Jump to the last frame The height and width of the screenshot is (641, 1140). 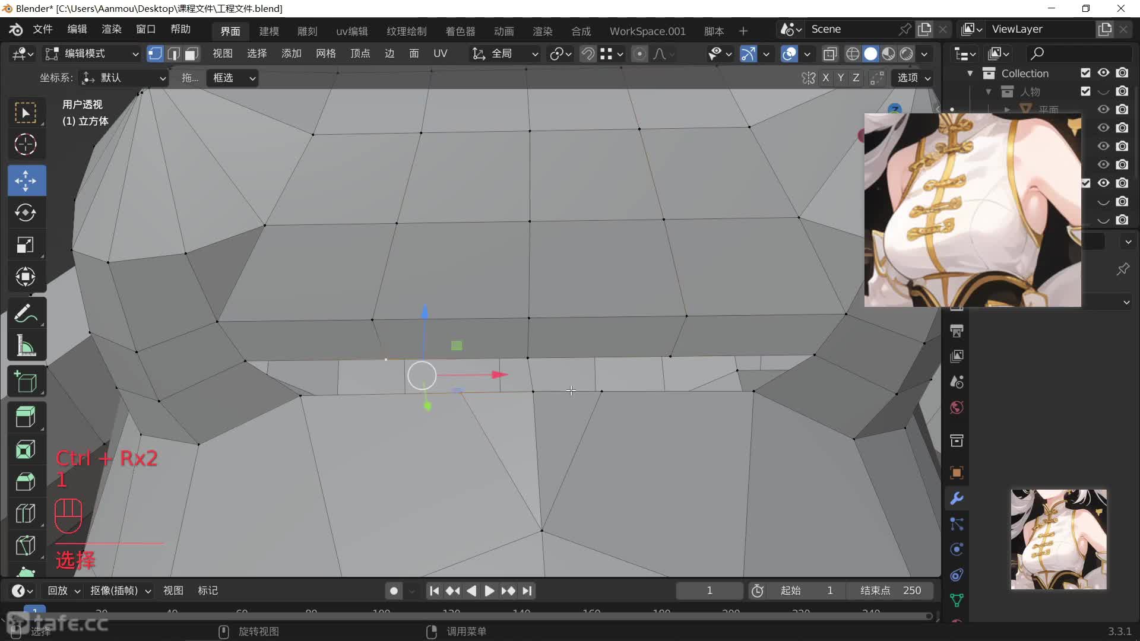pos(527,591)
